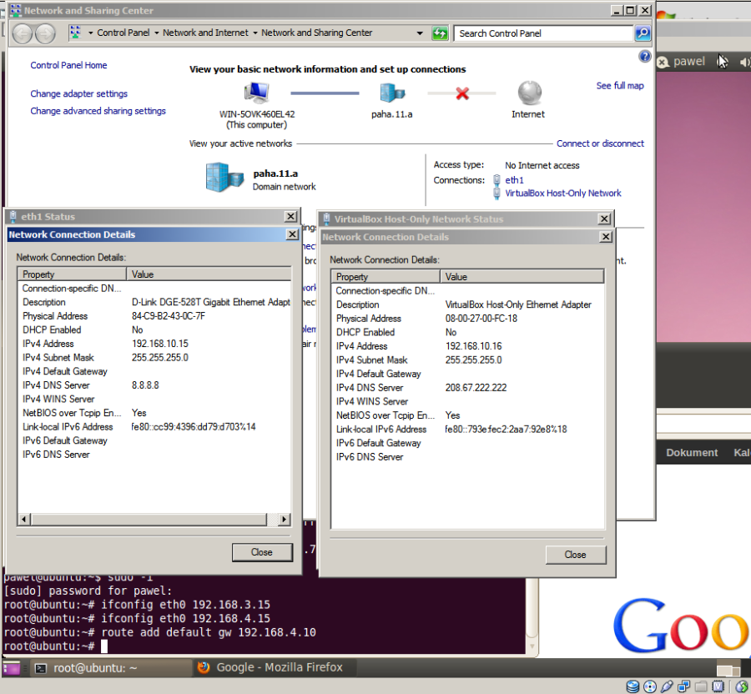The width and height of the screenshot is (751, 694).
Task: Click the Refresh button beside address bar
Action: coord(440,33)
